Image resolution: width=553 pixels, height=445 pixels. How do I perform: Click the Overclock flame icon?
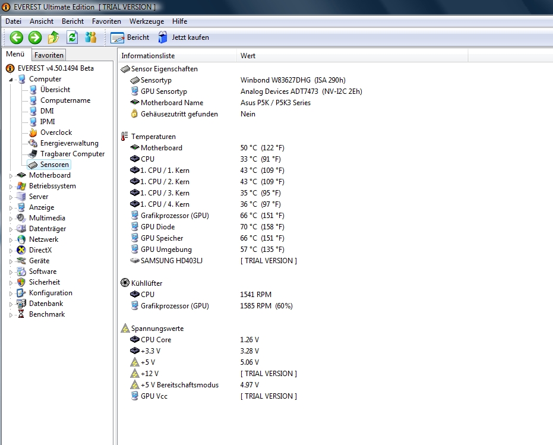33,132
